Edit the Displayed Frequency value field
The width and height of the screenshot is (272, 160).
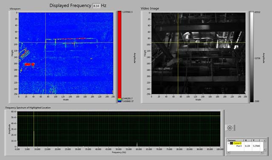(96, 6)
